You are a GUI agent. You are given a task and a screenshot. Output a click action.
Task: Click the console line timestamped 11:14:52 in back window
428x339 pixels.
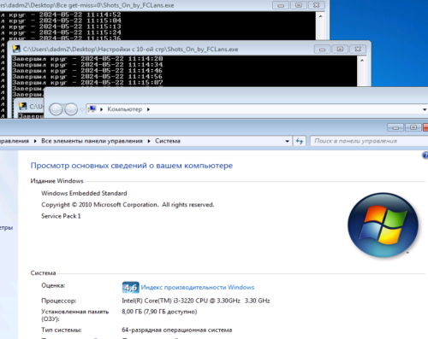click(x=61, y=15)
